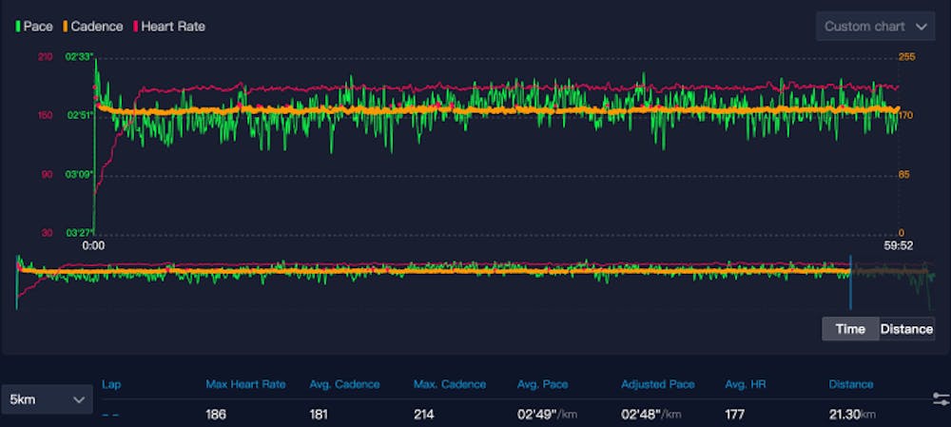Click the Avg. HR column header

point(746,384)
